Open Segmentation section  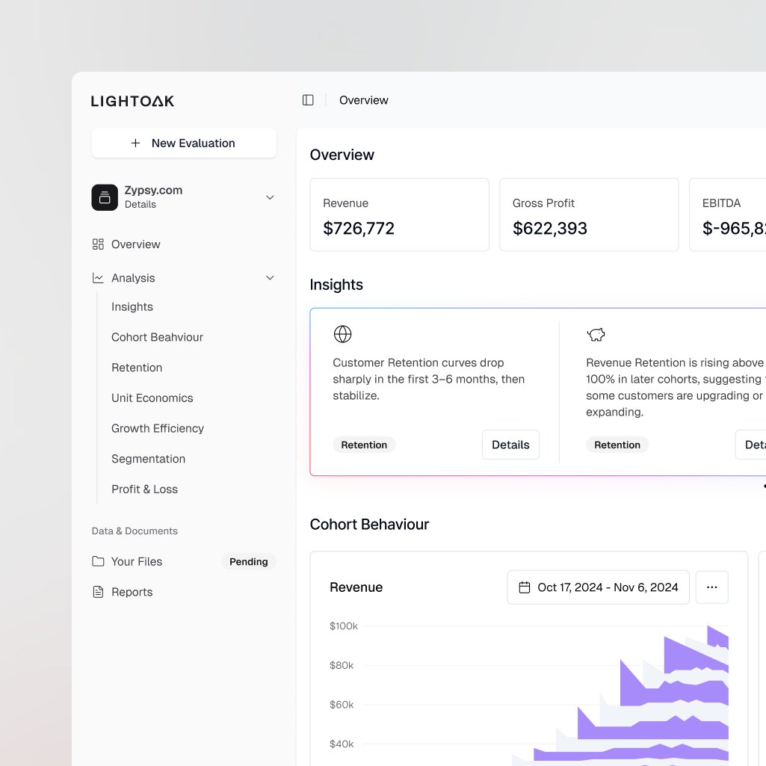(x=148, y=459)
